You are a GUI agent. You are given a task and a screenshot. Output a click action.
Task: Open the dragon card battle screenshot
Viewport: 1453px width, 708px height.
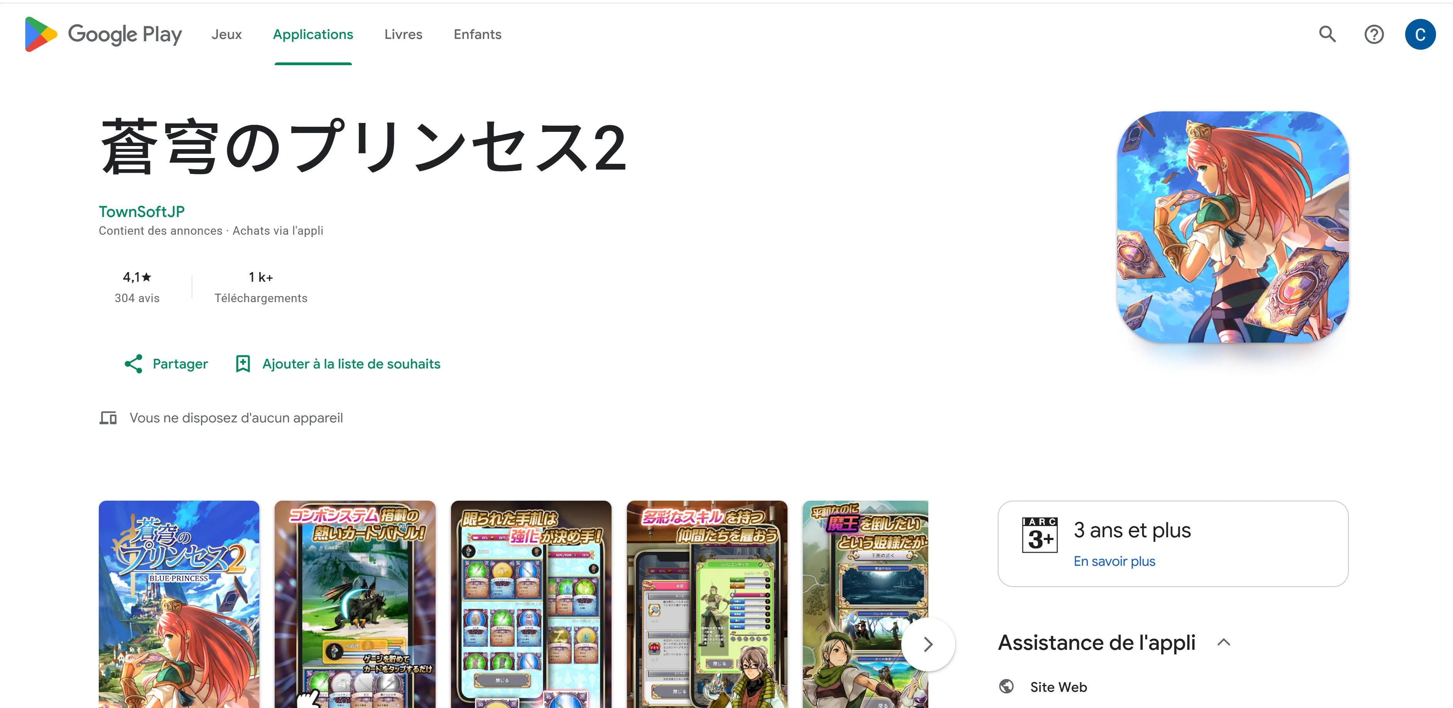coord(355,604)
